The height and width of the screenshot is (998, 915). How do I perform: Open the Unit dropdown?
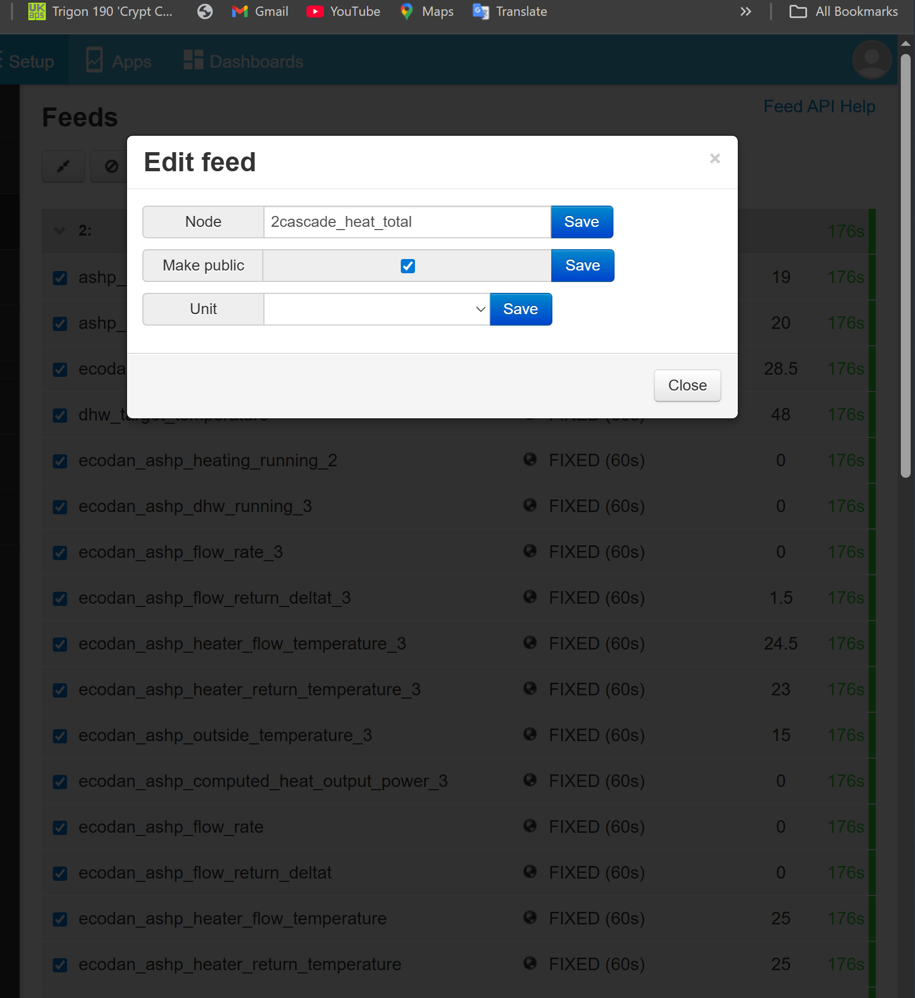[377, 309]
